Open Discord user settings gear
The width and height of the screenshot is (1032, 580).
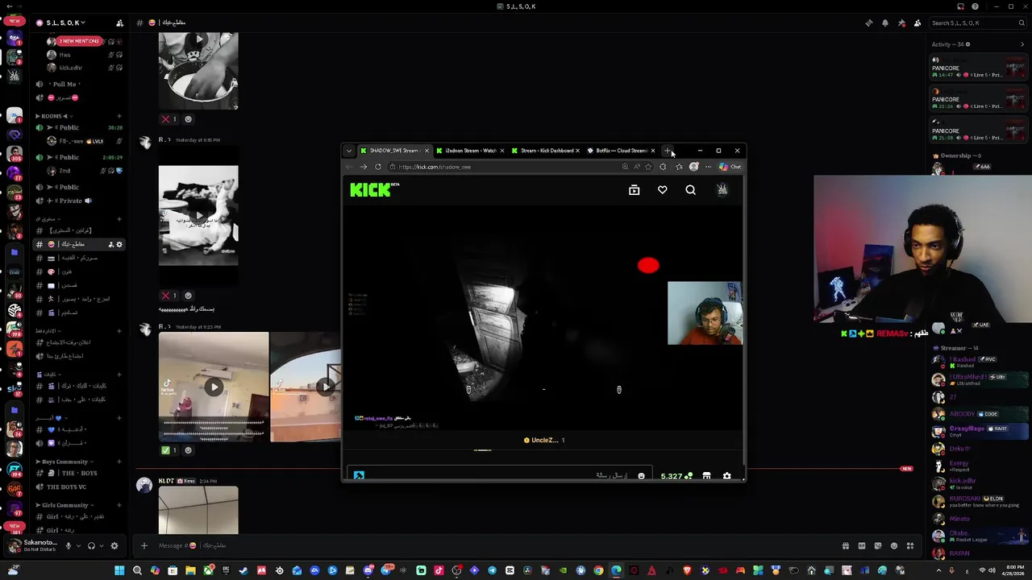114,545
